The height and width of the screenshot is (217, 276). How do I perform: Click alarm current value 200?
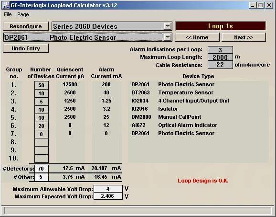click(x=106, y=84)
